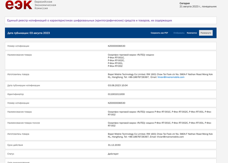Click first Номер нотификации label
Viewport: 228px width, 163px height.
(x=18, y=46)
